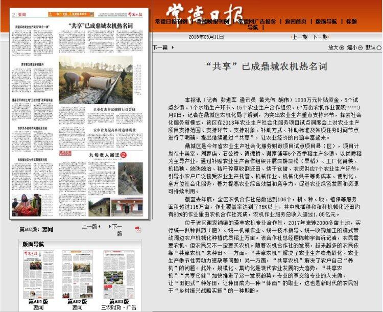Click 全市打击非法捕捞行动告捷 headline on page preview
The width and height of the screenshot is (383, 312).
pos(114,109)
